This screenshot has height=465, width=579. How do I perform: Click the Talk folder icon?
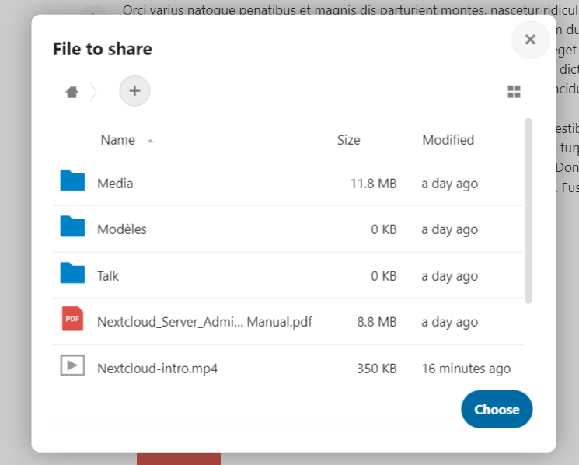72,274
